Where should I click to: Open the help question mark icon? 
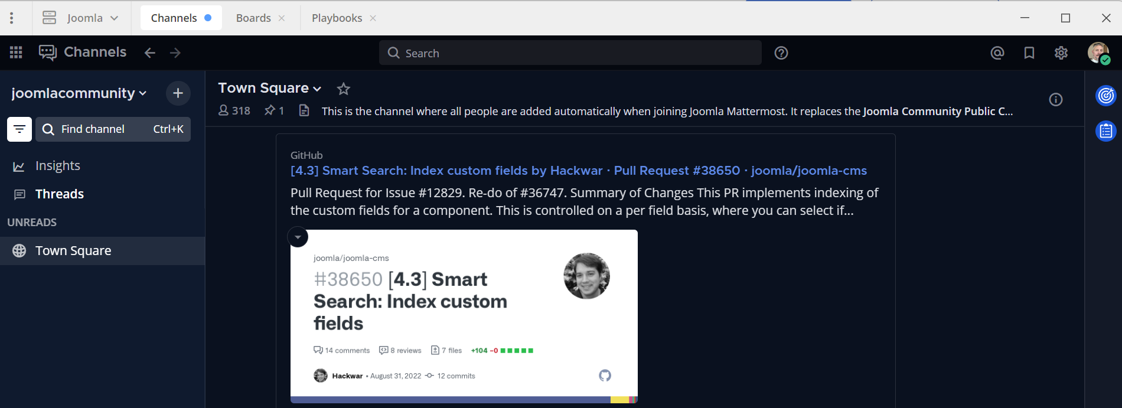[781, 53]
